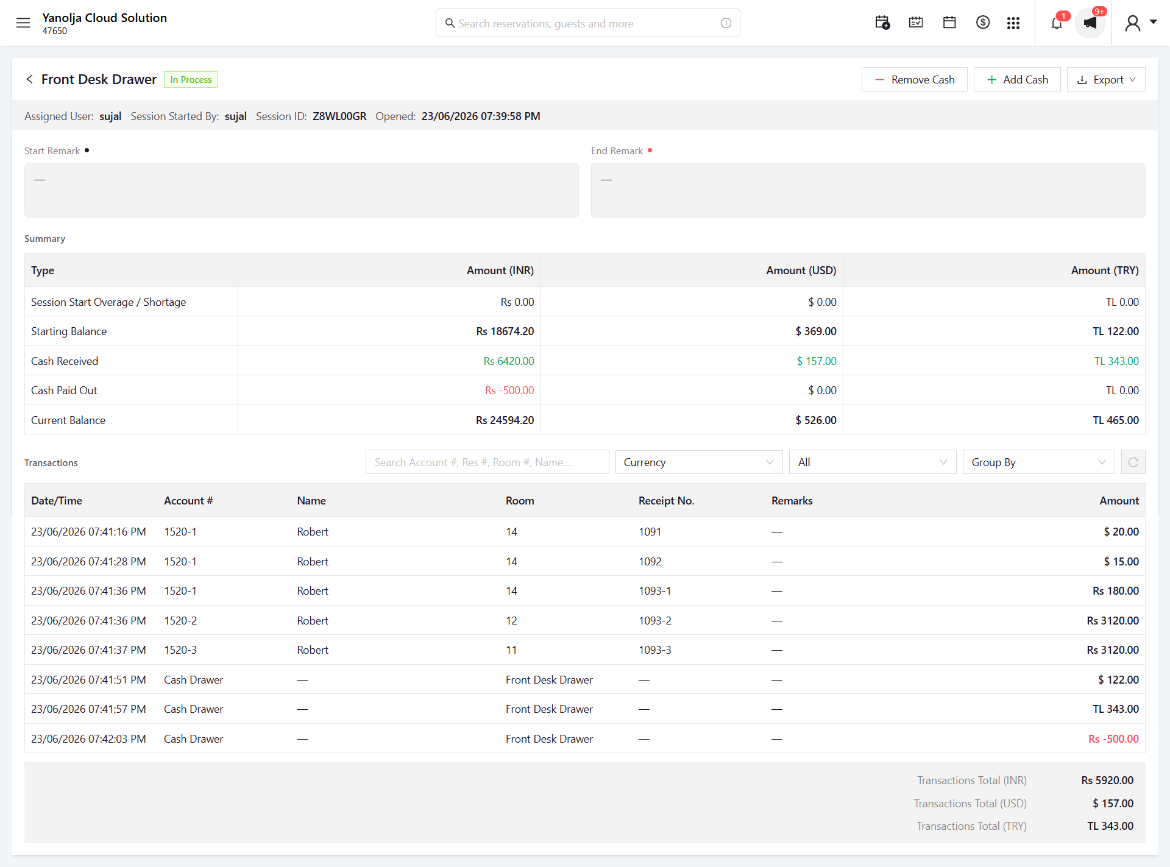Screen dimensions: 1170x867
Task: Click the search info icon
Action: pyautogui.click(x=726, y=23)
